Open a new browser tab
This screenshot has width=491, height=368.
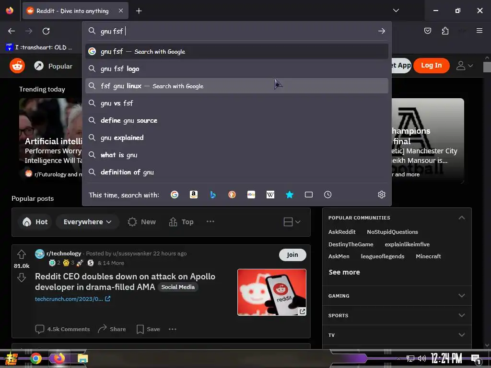[139, 11]
